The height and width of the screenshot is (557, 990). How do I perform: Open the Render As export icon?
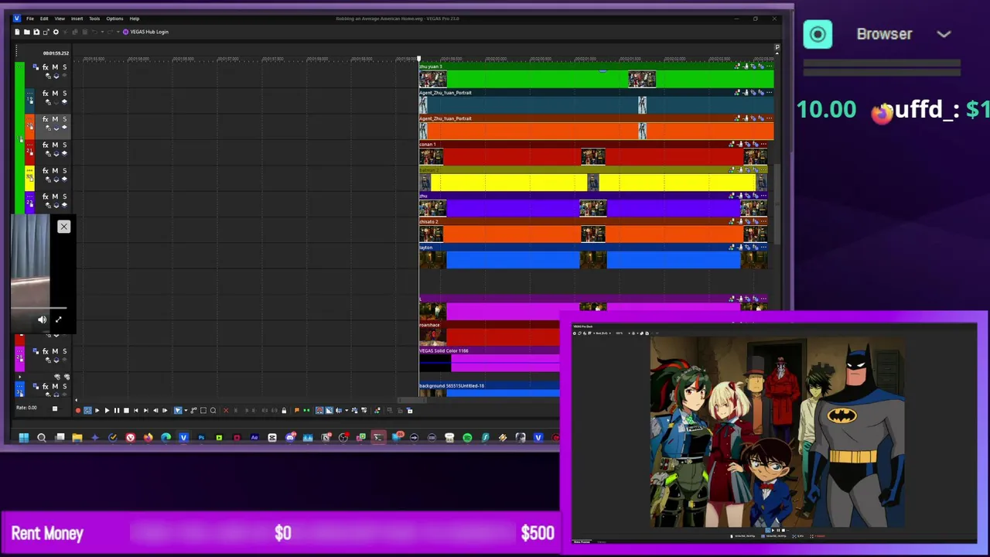(x=46, y=32)
